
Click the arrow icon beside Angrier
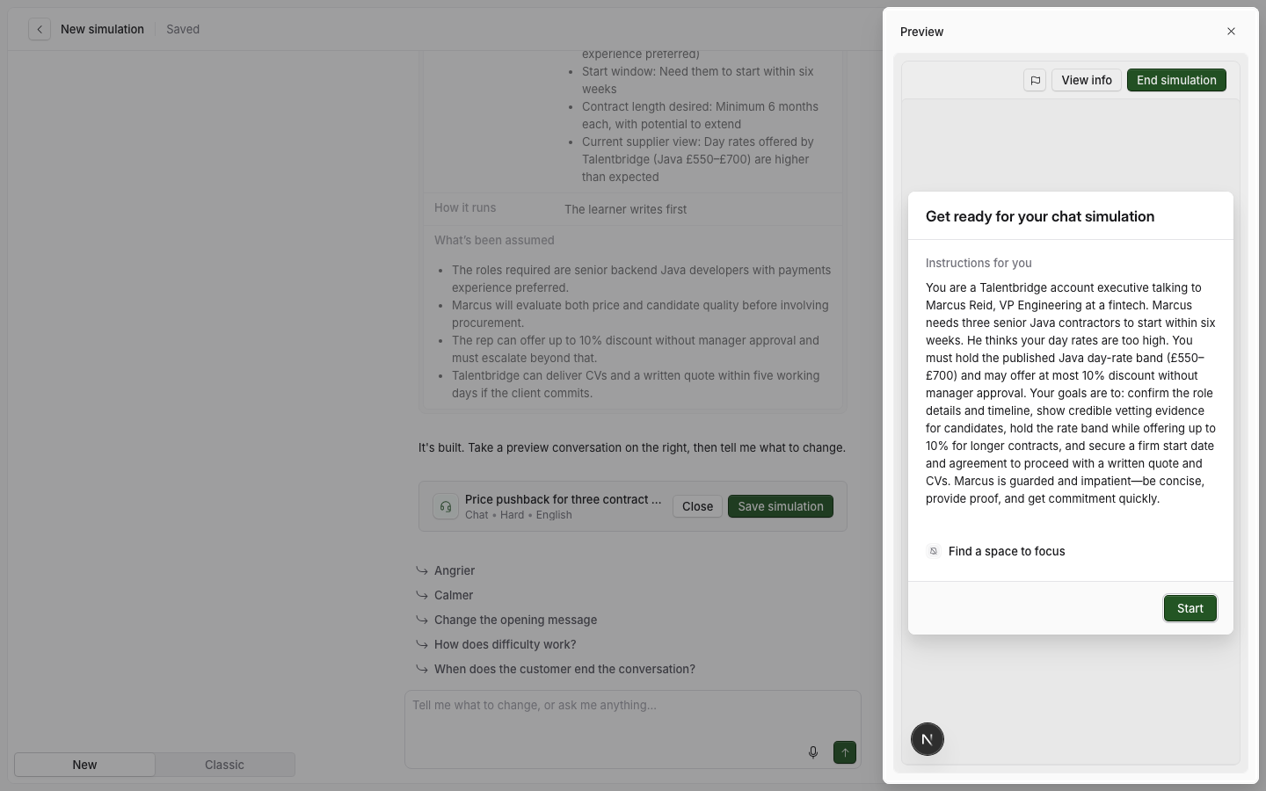[422, 570]
